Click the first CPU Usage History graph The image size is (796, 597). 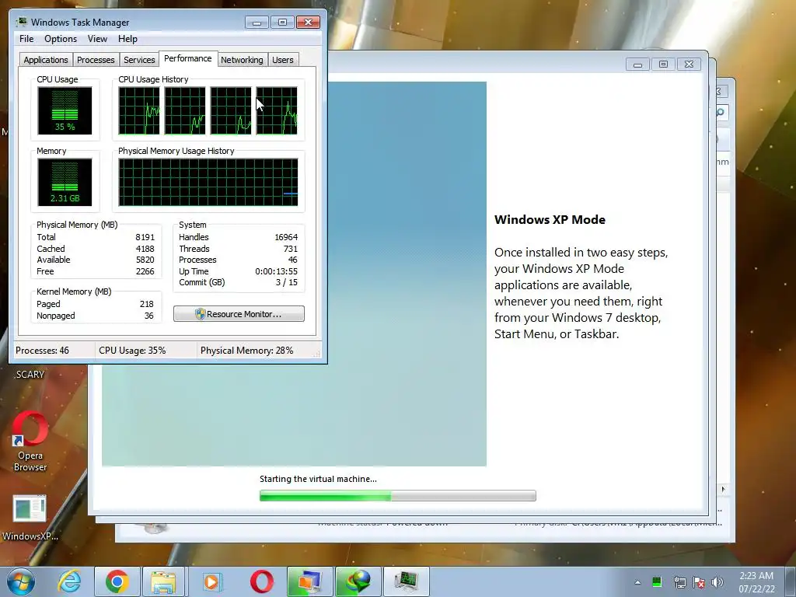pos(138,110)
